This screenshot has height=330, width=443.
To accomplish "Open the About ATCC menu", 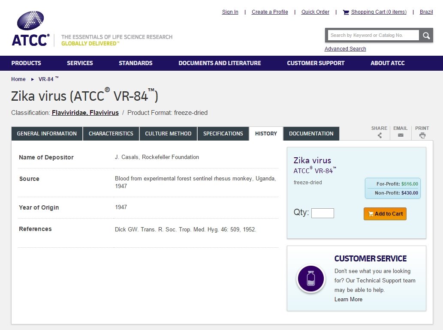I will click(387, 63).
